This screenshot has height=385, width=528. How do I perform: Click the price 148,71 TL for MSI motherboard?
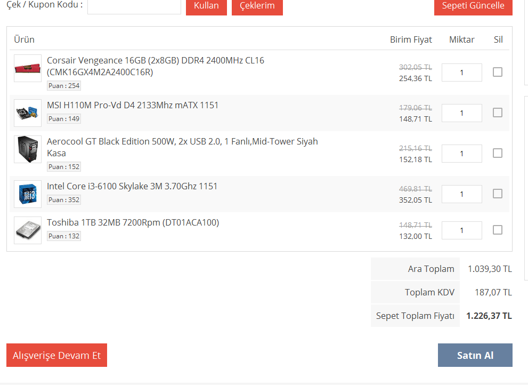(416, 119)
